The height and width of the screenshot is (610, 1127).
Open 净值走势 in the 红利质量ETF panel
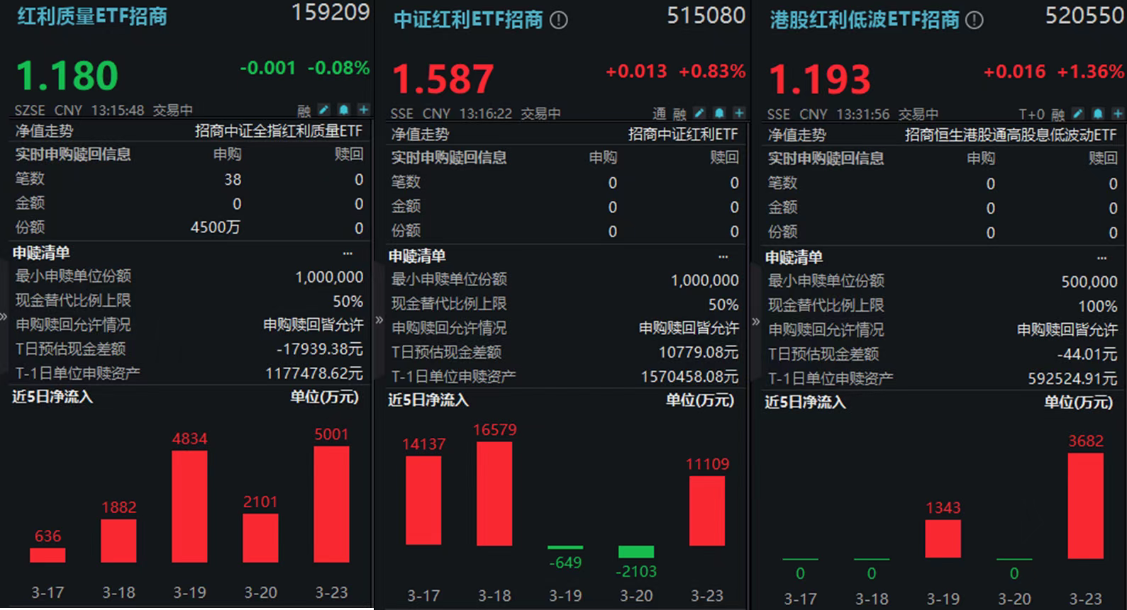(x=44, y=131)
